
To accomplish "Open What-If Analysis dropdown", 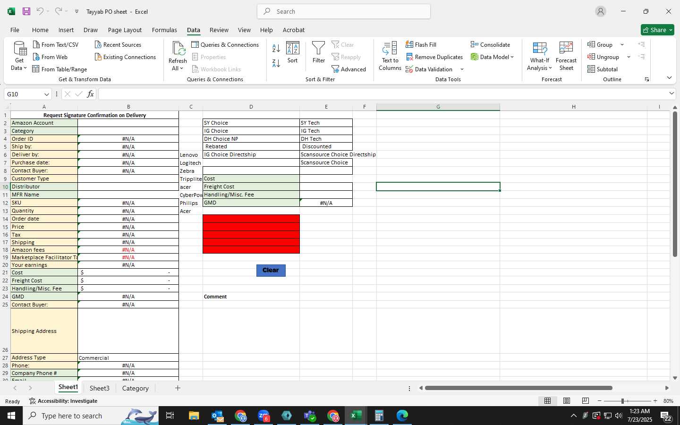I will tap(540, 56).
